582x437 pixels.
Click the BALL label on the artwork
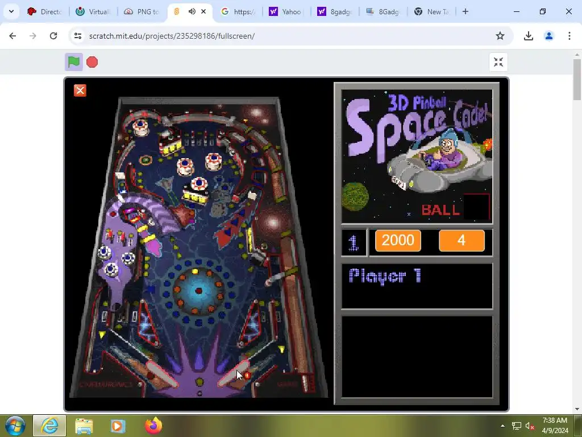(x=440, y=210)
